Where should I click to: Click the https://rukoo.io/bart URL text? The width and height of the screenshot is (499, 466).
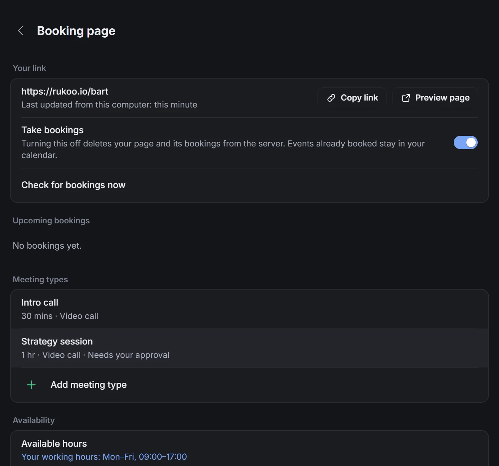pos(65,91)
